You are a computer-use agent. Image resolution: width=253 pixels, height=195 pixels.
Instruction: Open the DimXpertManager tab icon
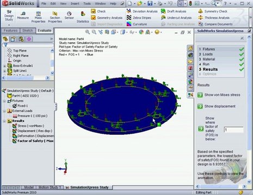[x=29, y=39]
